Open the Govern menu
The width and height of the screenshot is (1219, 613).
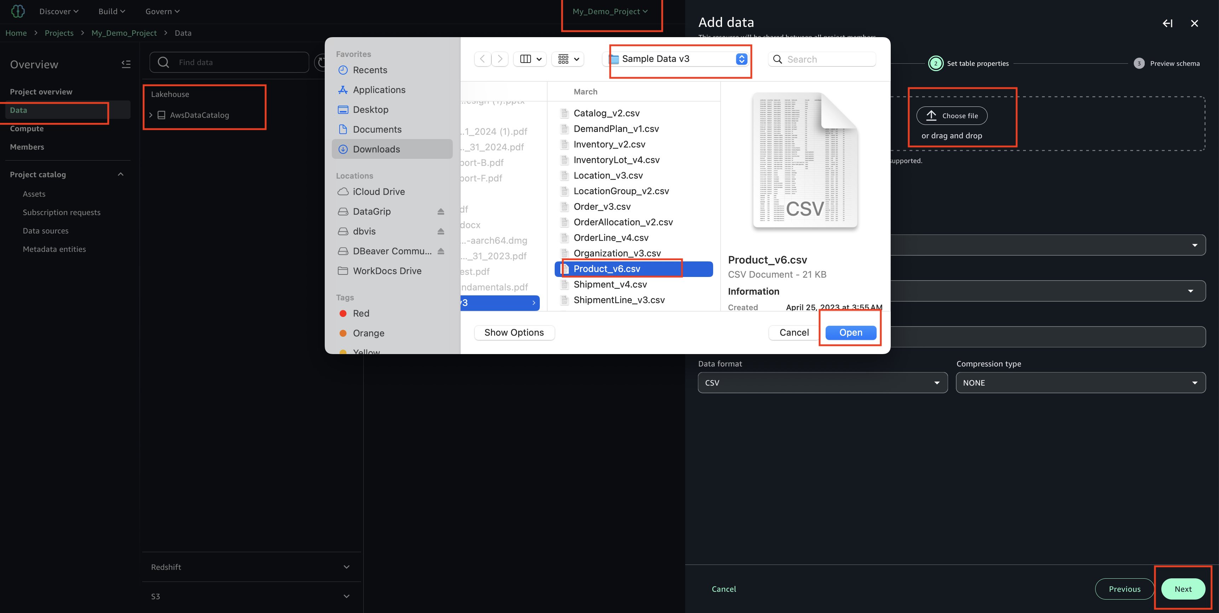pyautogui.click(x=162, y=11)
